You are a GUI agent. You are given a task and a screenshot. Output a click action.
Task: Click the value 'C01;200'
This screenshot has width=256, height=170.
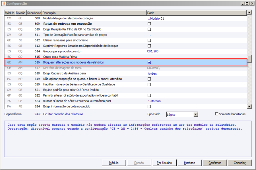[x=153, y=51]
